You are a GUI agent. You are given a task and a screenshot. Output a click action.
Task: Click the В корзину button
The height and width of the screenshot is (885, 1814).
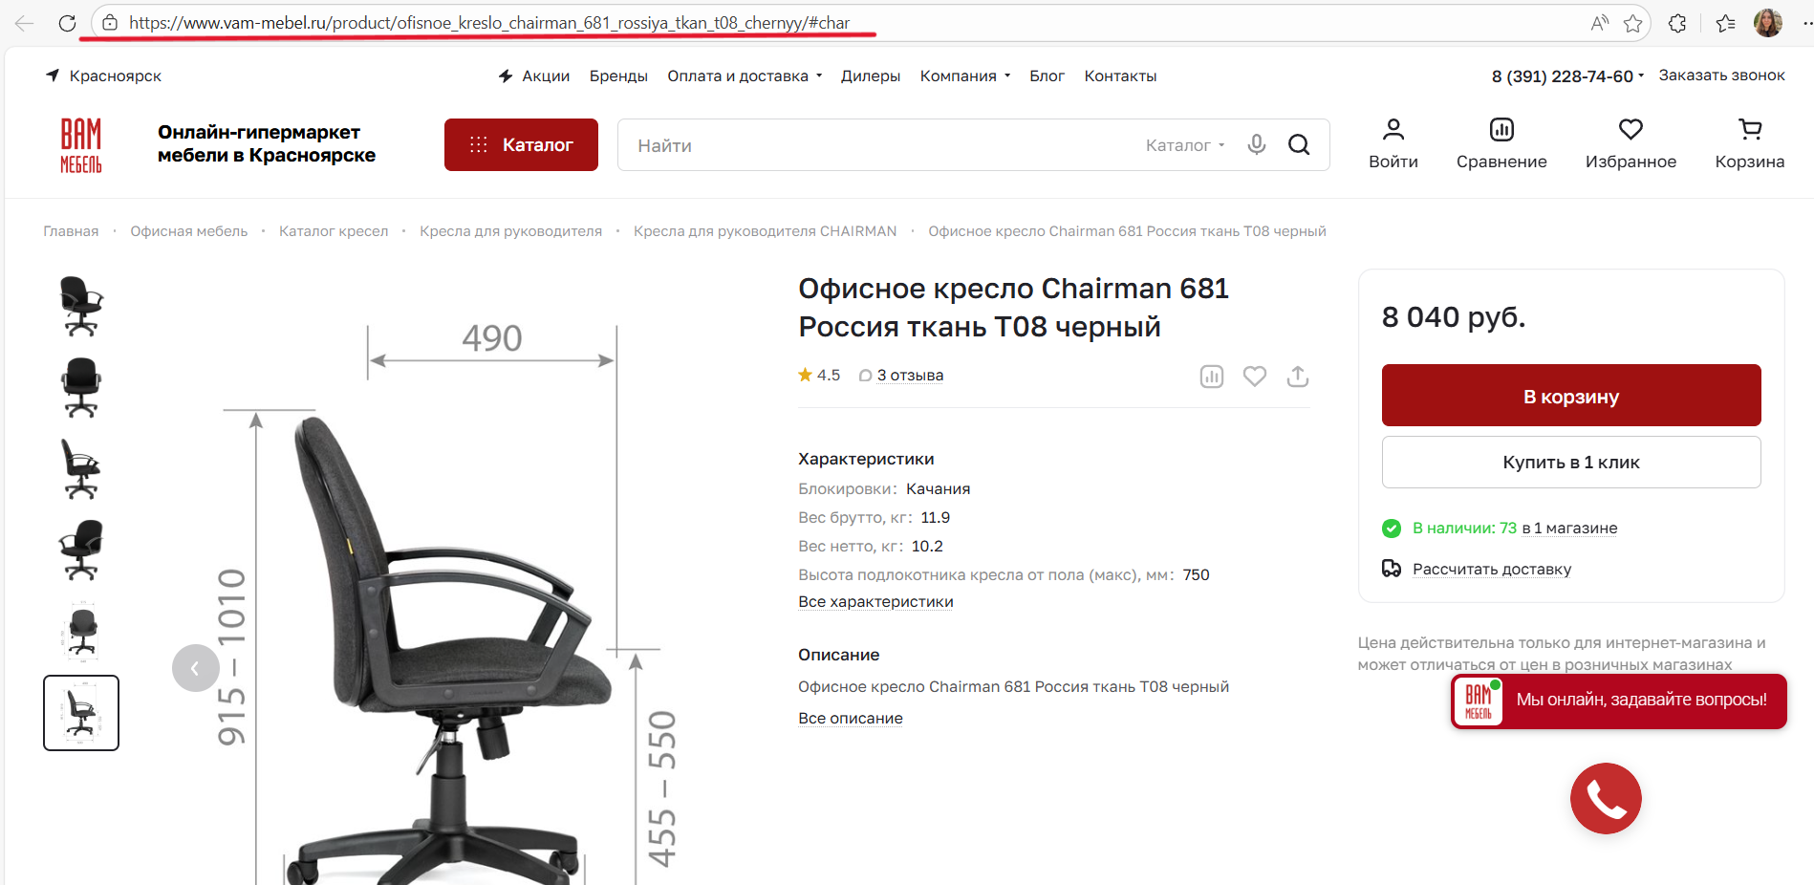click(x=1571, y=395)
